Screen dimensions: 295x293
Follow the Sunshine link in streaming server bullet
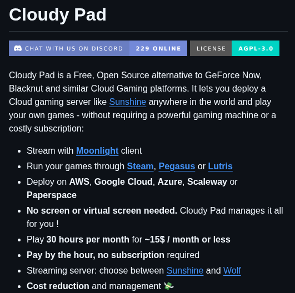pos(185,270)
